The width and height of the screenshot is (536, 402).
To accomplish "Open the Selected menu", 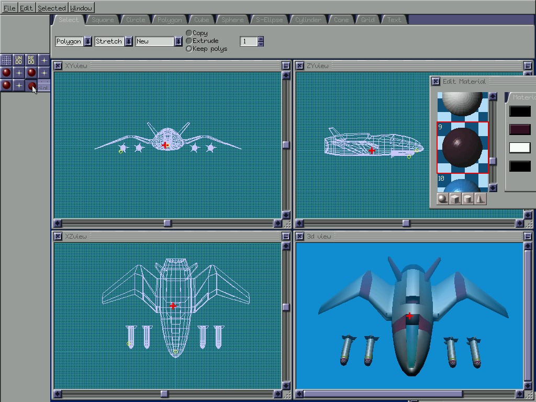I will point(52,8).
